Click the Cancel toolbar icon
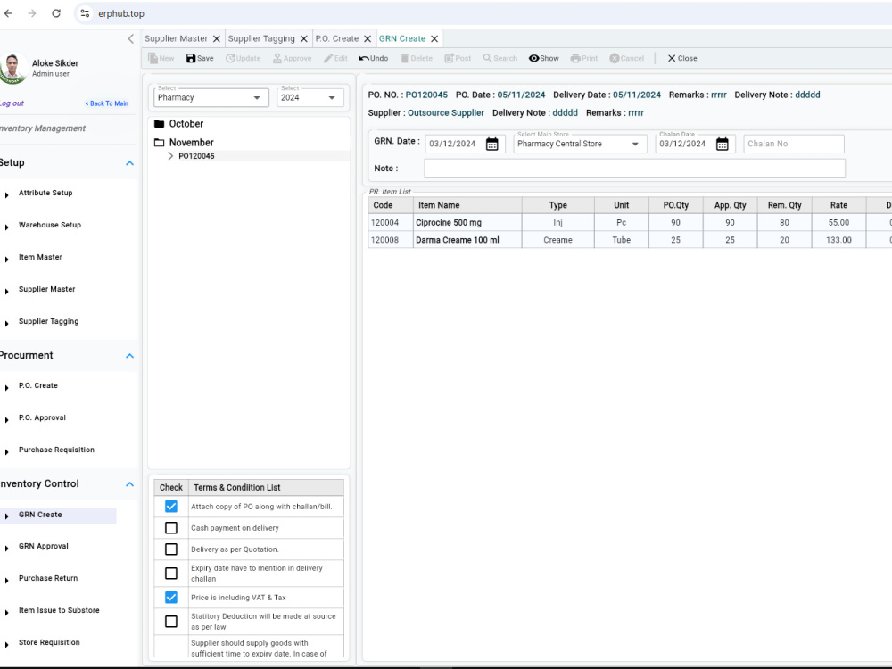892x669 pixels. pyautogui.click(x=615, y=58)
